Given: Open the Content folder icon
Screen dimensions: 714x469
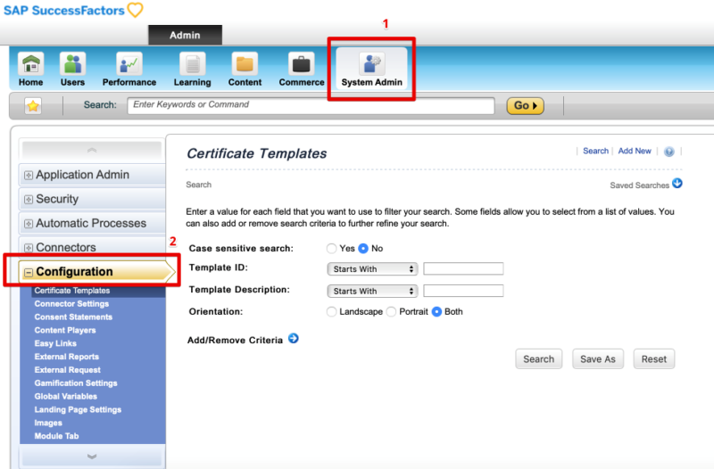Looking at the screenshot, I should 245,65.
